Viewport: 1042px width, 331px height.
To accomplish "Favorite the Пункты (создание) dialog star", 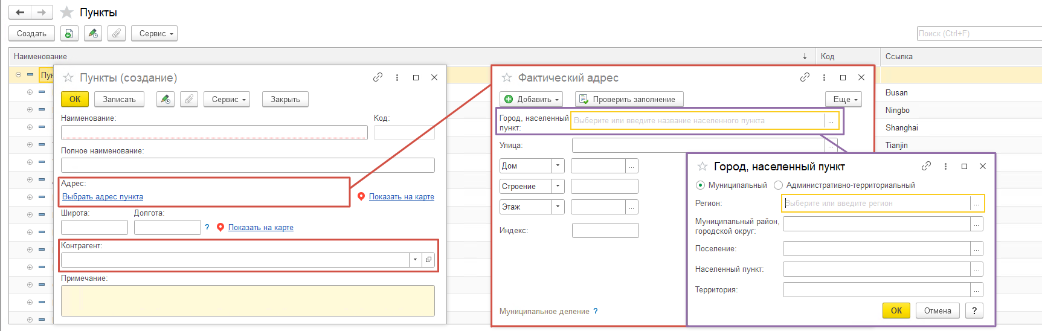I will tap(68, 77).
